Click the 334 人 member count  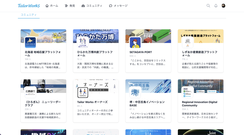[185, 109]
